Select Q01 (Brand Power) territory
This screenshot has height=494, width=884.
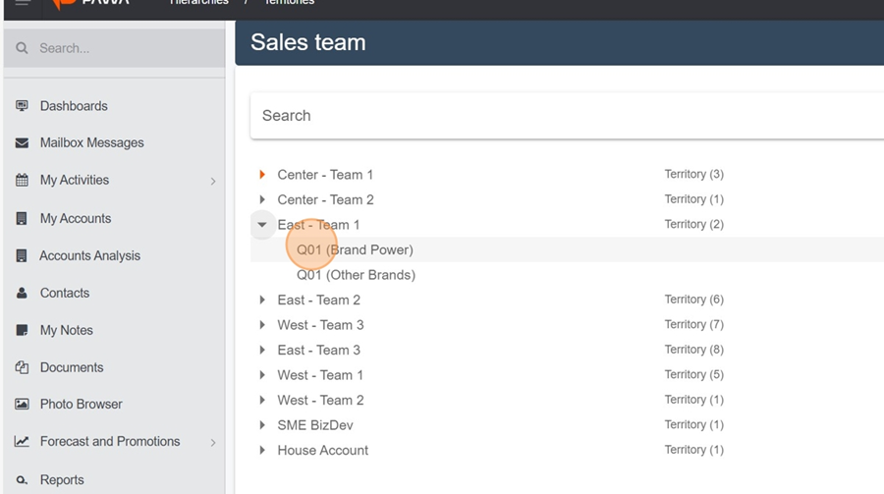355,249
